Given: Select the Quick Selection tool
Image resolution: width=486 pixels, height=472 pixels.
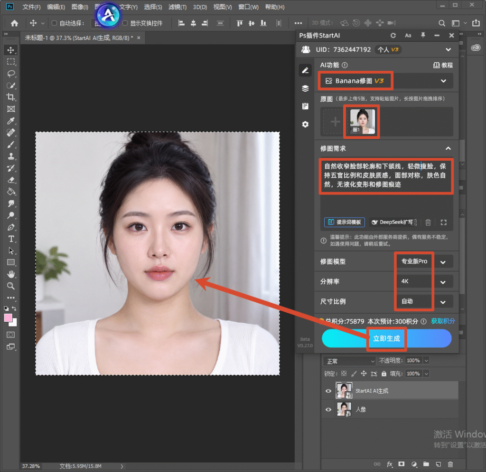Looking at the screenshot, I should 11,86.
